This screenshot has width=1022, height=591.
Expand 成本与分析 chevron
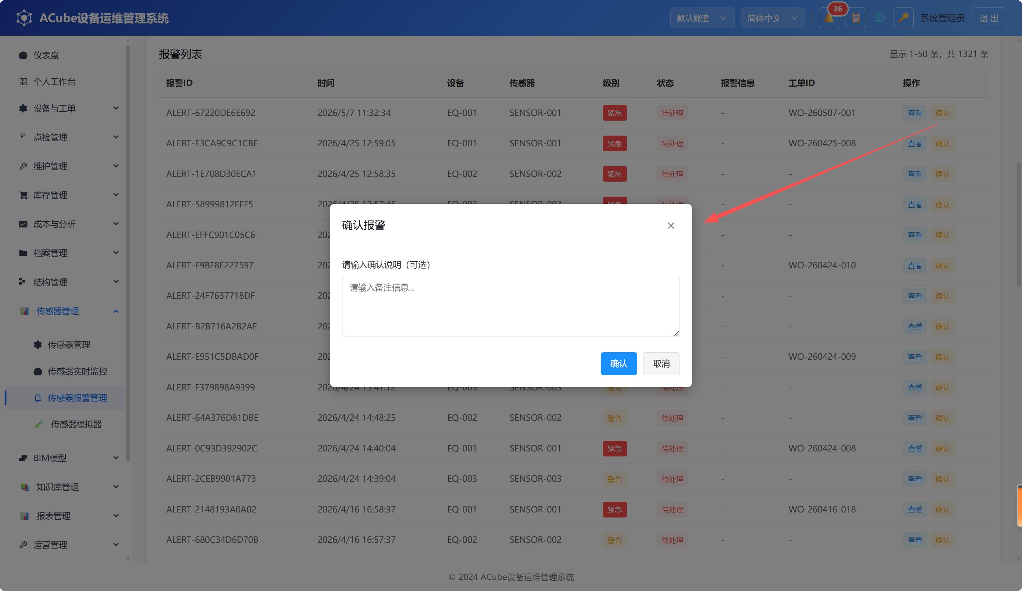tap(116, 224)
